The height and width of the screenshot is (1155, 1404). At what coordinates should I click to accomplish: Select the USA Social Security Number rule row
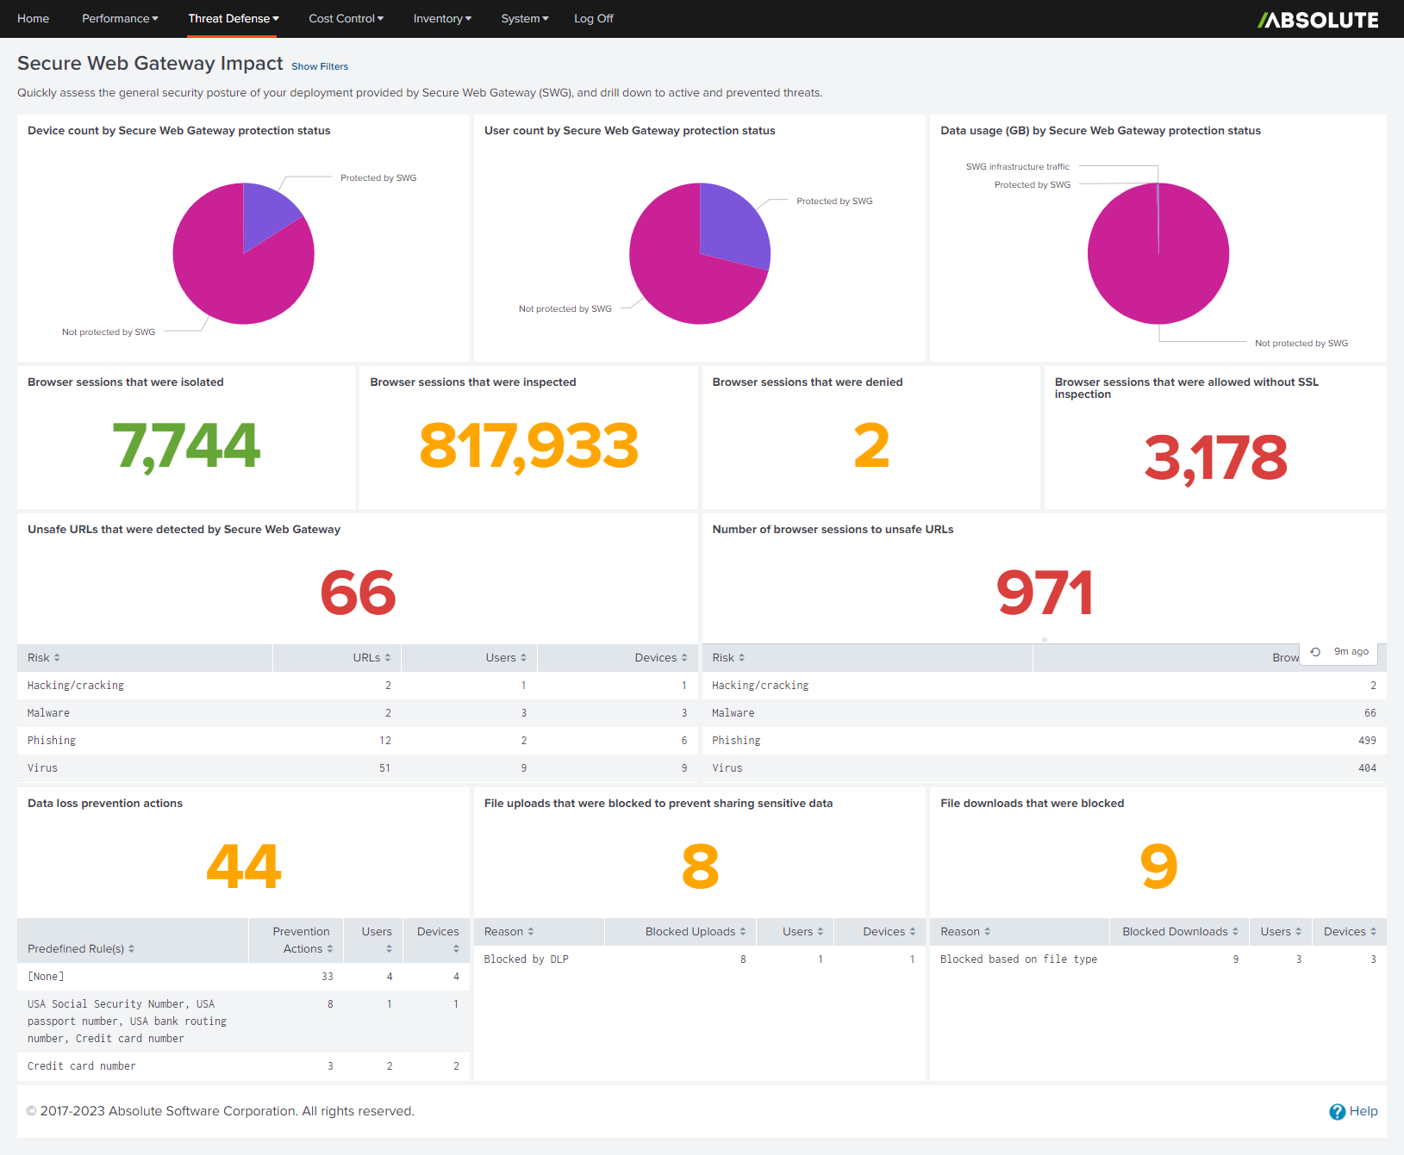click(243, 1021)
